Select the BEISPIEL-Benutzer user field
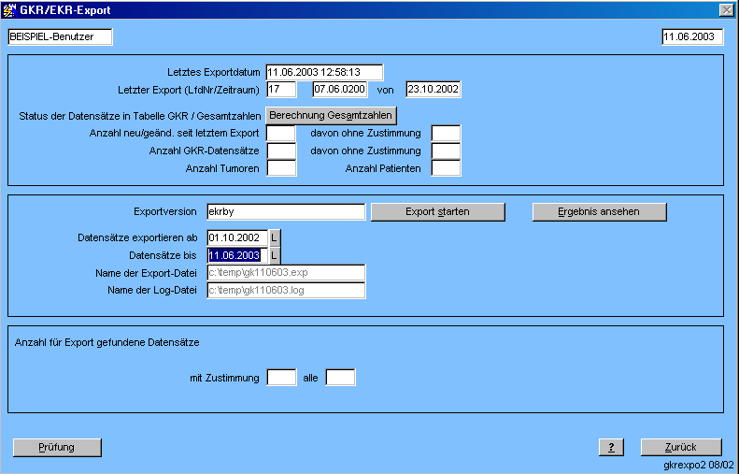 [59, 36]
